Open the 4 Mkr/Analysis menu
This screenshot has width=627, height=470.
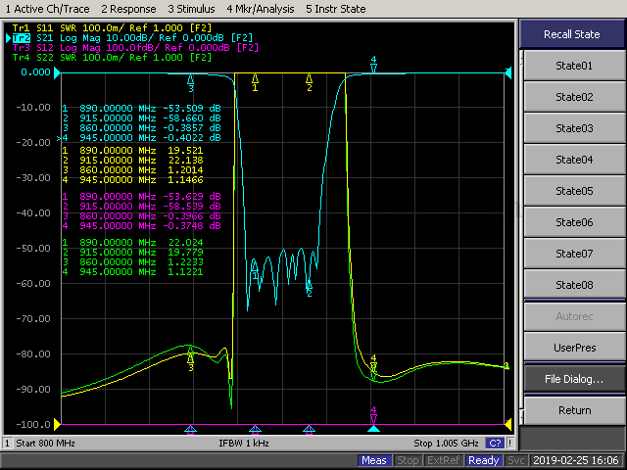pos(261,9)
